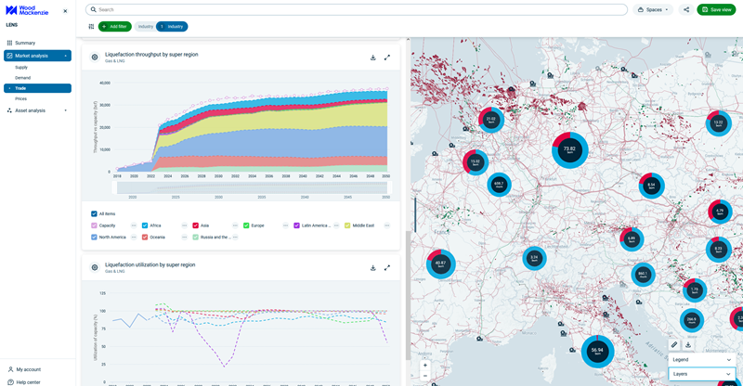This screenshot has height=386, width=743.
Task: Click the map measure ruler tool
Action: click(x=675, y=344)
